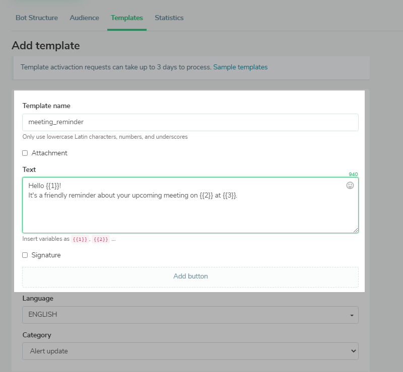This screenshot has width=403, height=372.
Task: Click the lowercase Latin characters hint text
Action: click(x=105, y=137)
